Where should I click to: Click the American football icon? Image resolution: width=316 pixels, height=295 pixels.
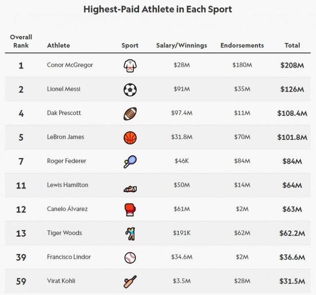click(x=130, y=113)
